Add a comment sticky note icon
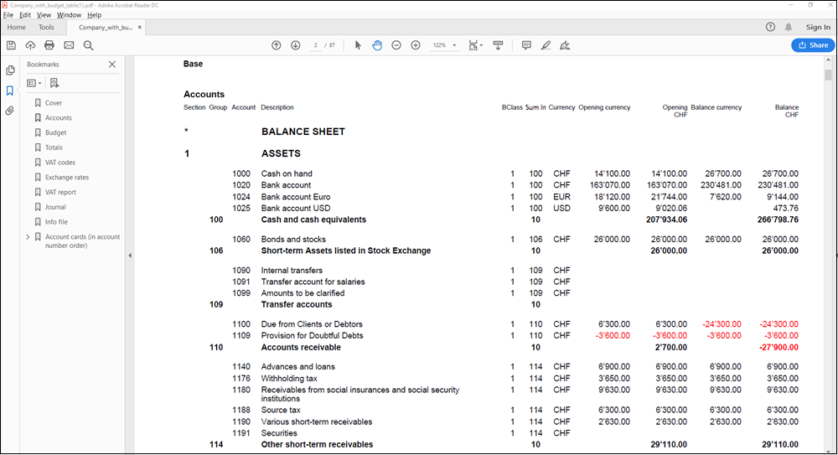Viewport: 838px width, 455px height. click(526, 45)
